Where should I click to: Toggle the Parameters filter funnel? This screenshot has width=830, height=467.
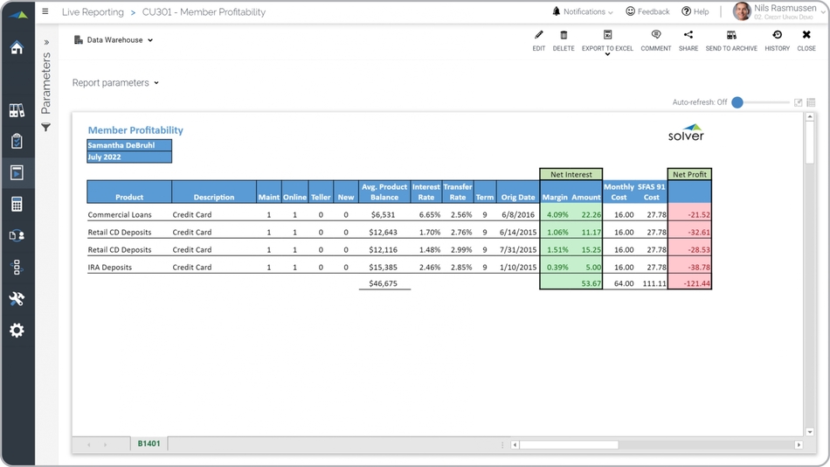coord(46,128)
